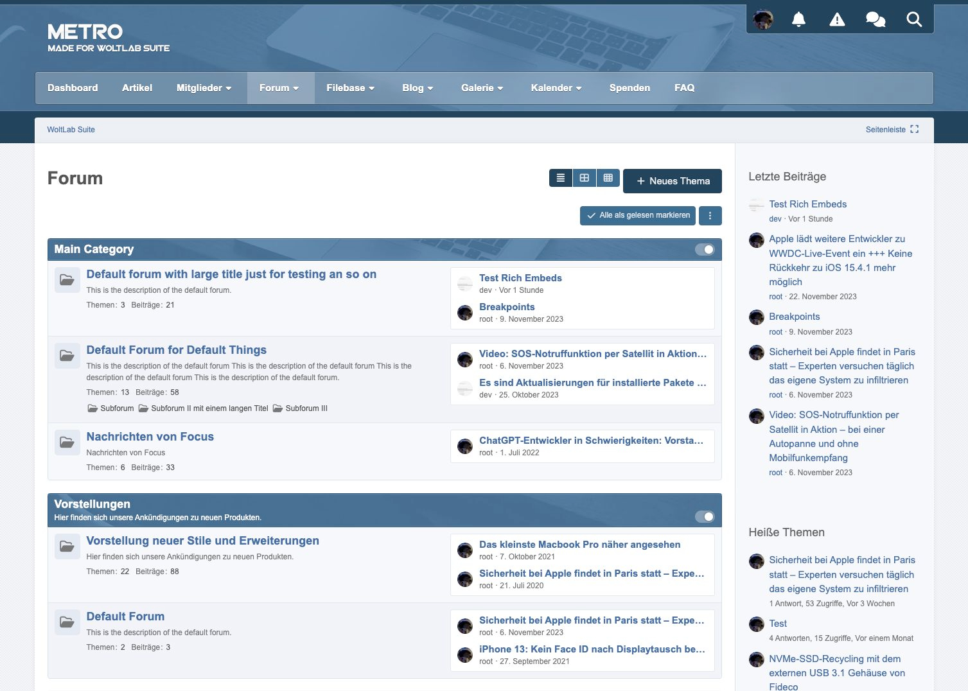
Task: Toggle the Vorstellungen category switch
Action: [705, 516]
